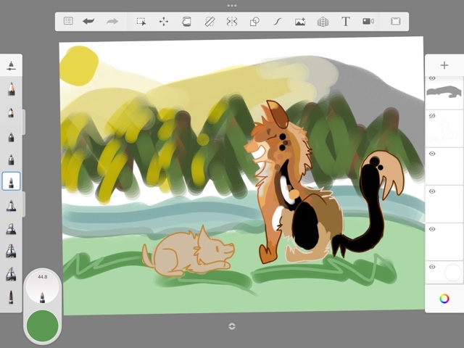464x348 pixels.
Task: Open the Ruler guides tool
Action: [x=209, y=22]
